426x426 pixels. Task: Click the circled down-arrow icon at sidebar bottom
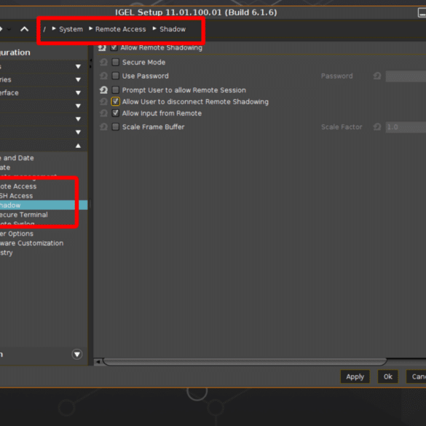pos(77,355)
